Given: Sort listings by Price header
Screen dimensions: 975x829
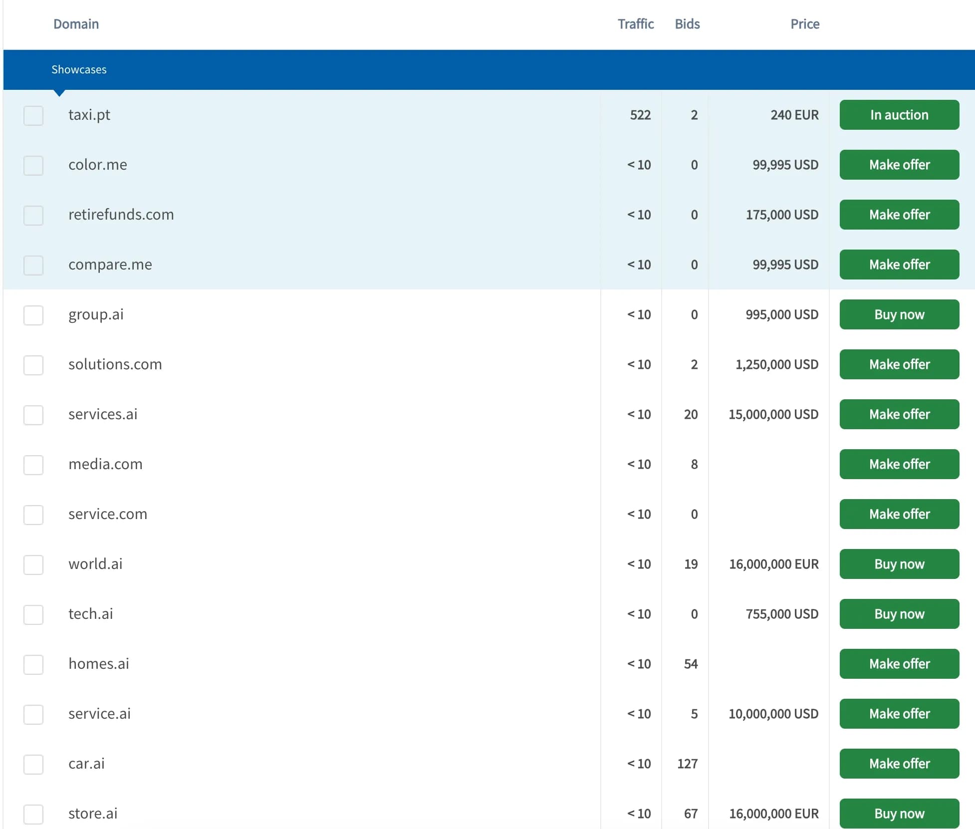Looking at the screenshot, I should [x=804, y=23].
